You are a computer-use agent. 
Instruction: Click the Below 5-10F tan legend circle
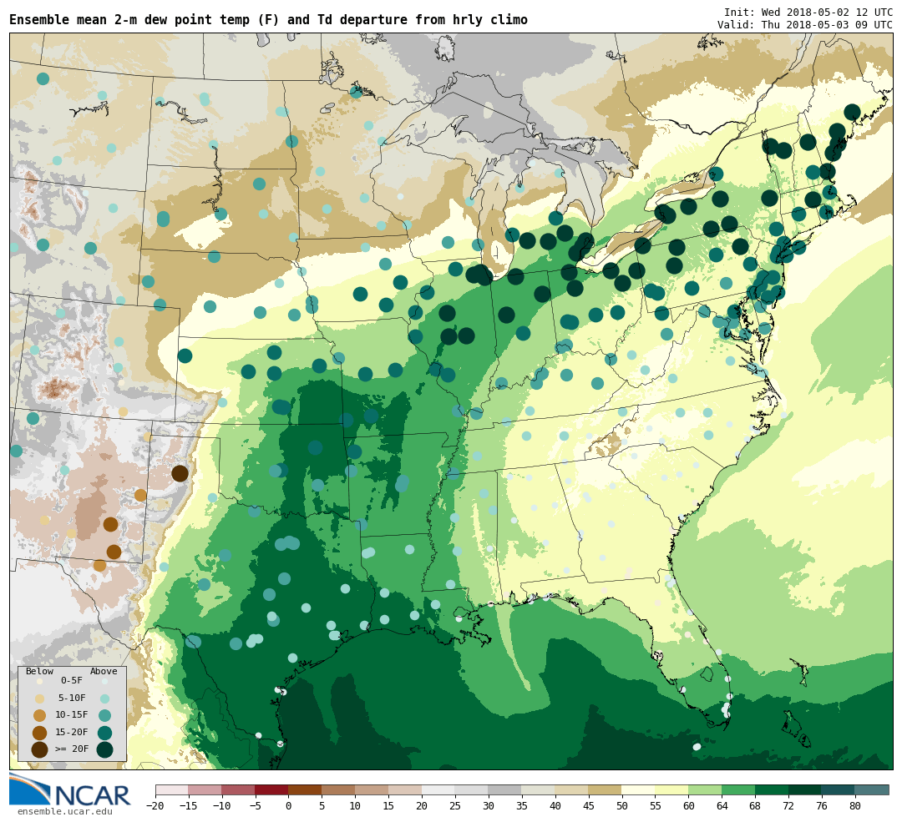point(40,699)
